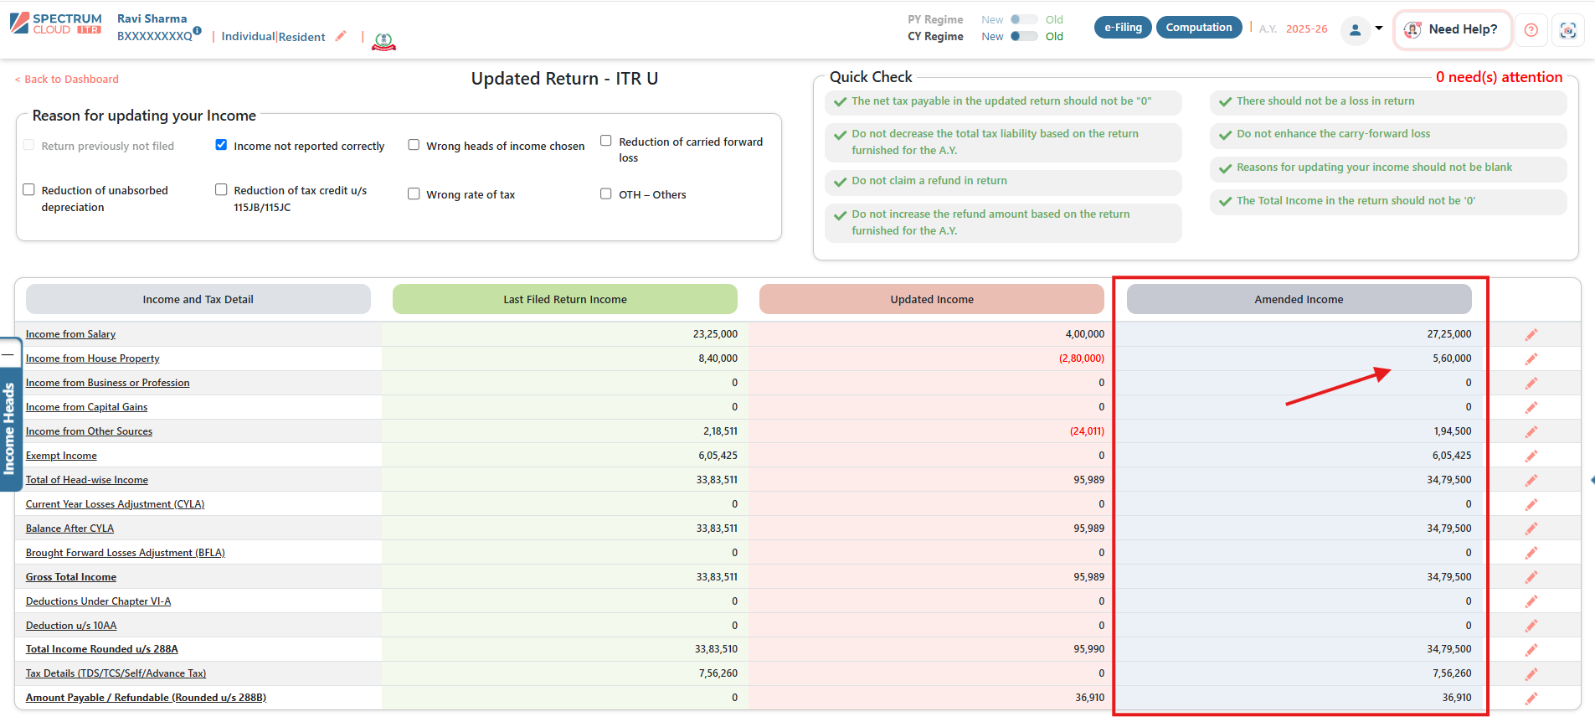Open Deductions Under Chapter VI-A link
This screenshot has height=722, width=1595.
98,601
